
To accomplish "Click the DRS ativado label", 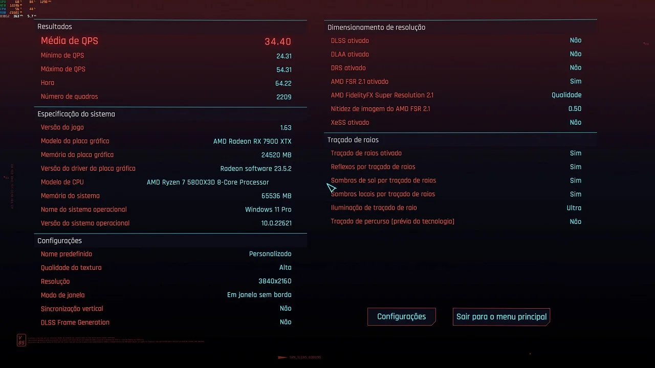I will [348, 68].
